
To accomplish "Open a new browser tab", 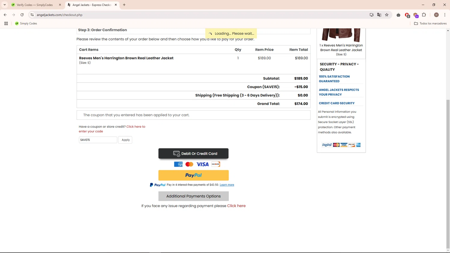I will [124, 5].
